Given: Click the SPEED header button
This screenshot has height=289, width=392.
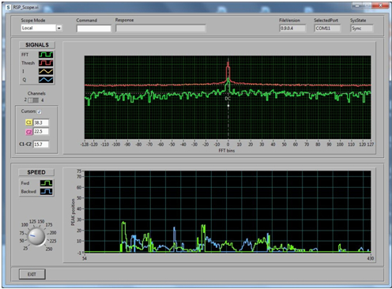Looking at the screenshot, I should point(36,172).
